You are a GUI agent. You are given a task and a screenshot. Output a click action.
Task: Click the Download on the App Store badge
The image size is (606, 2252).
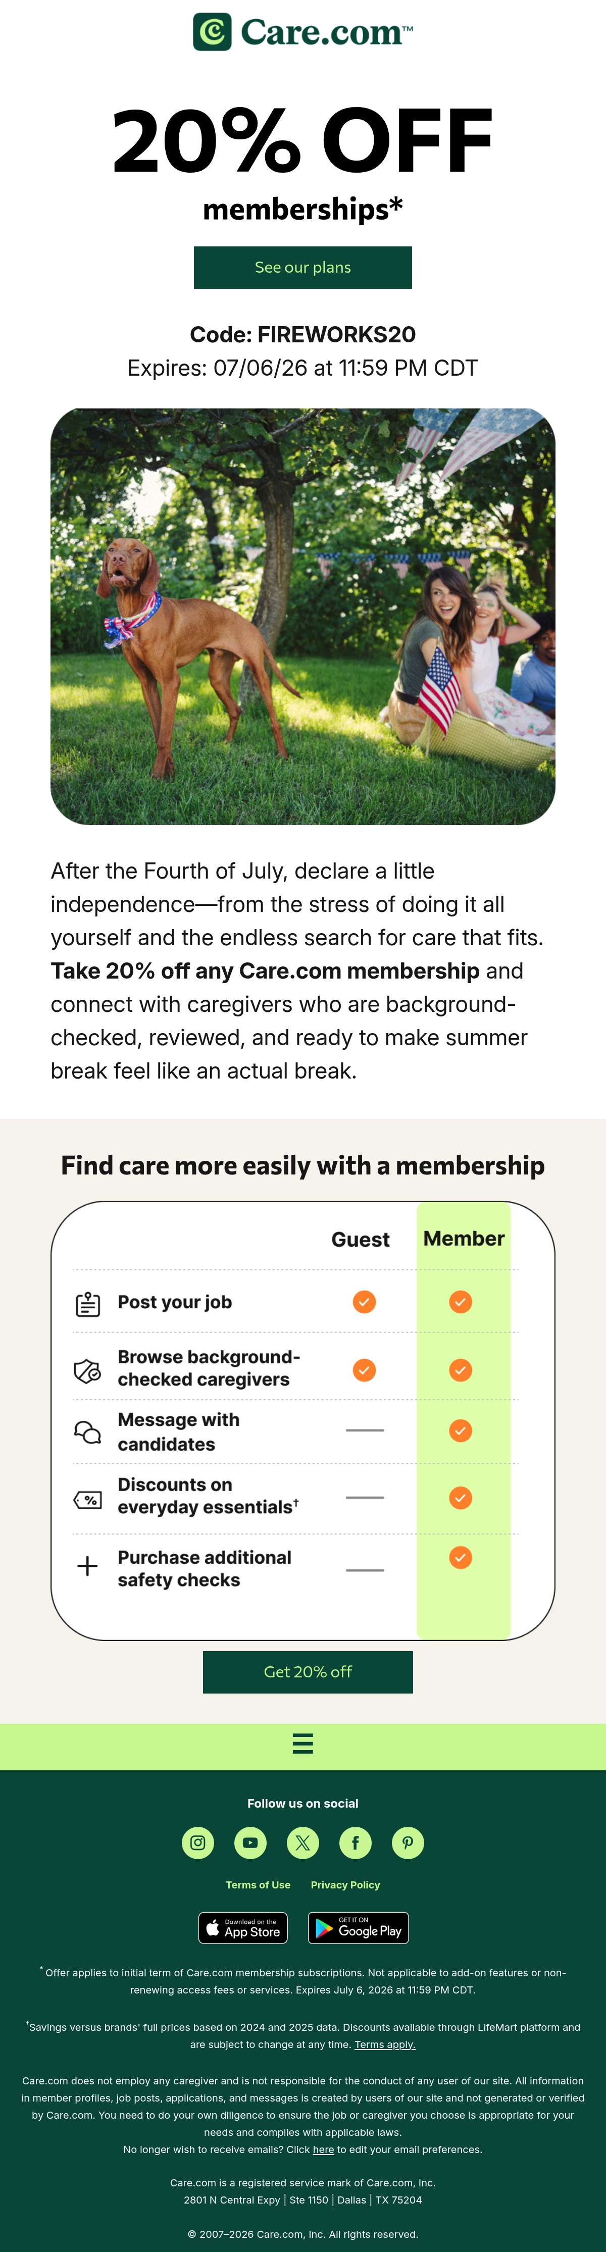click(x=243, y=1928)
